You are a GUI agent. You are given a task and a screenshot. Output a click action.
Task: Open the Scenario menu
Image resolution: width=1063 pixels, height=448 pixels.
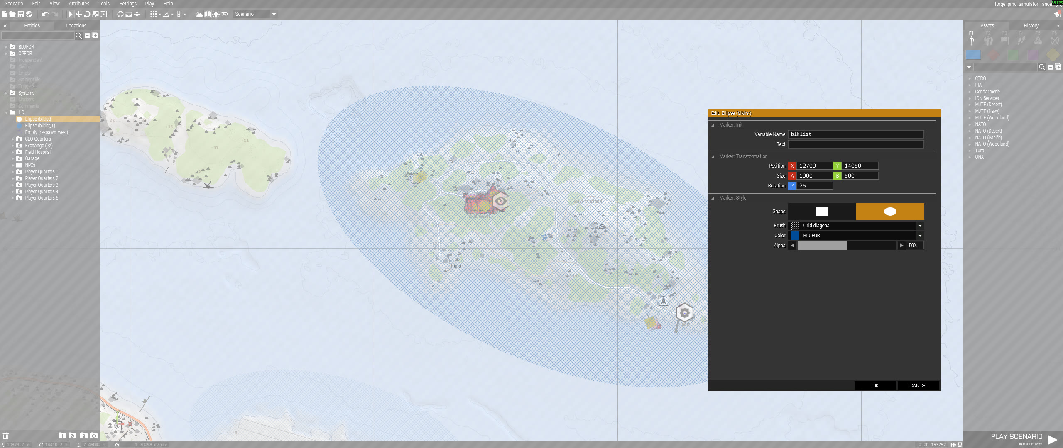click(14, 4)
